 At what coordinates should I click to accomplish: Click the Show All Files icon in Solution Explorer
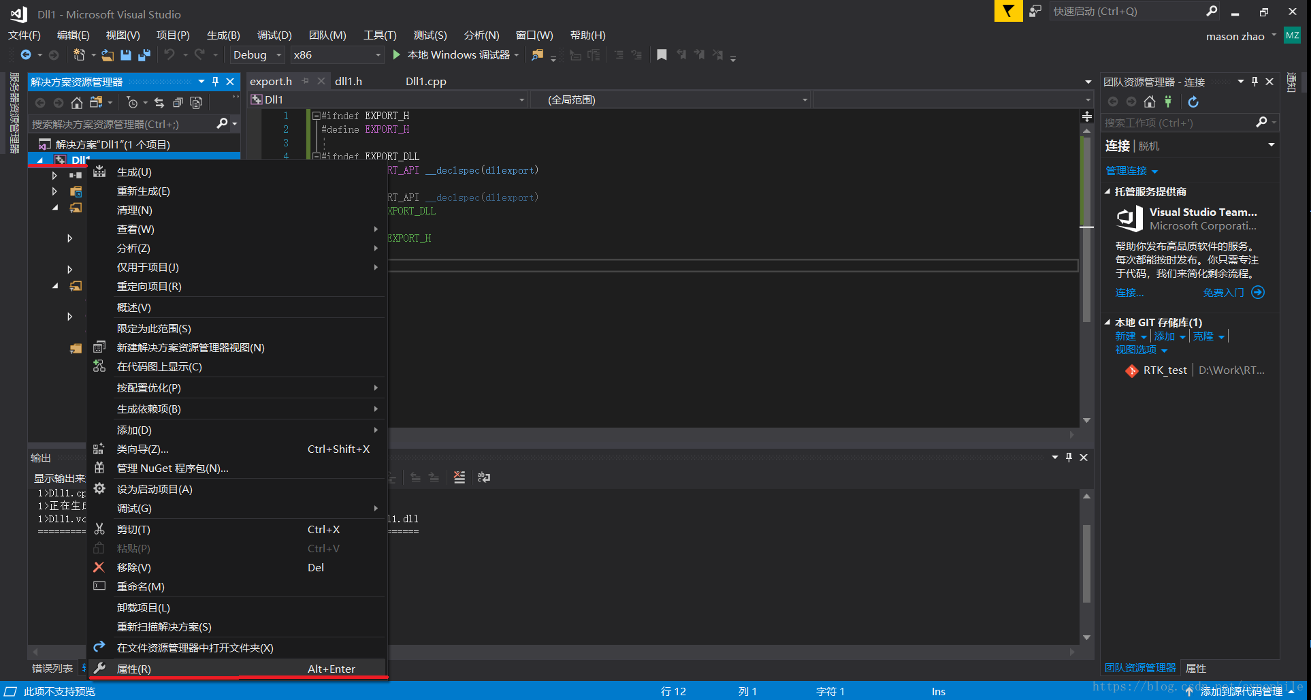196,103
